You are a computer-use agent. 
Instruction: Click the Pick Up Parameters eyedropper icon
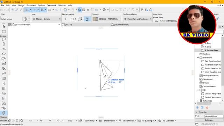pos(17,10)
